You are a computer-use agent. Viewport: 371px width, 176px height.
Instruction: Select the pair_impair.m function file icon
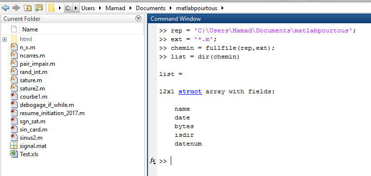point(14,64)
